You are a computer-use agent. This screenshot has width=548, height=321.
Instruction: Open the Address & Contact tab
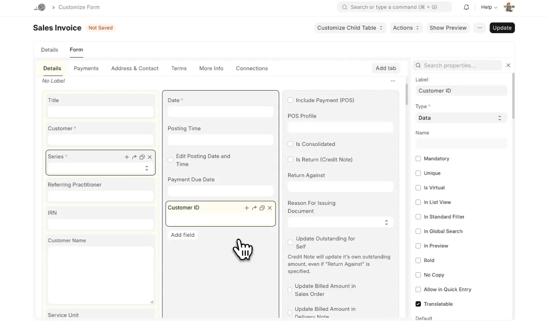135,69
